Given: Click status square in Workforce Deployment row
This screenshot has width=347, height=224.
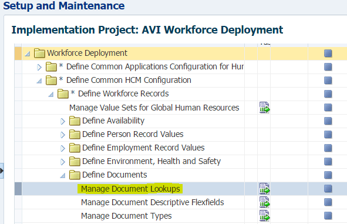Looking at the screenshot, I should pyautogui.click(x=328, y=54).
